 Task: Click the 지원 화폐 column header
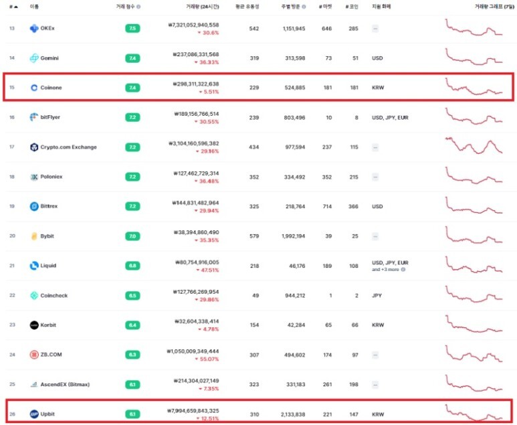coord(381,7)
